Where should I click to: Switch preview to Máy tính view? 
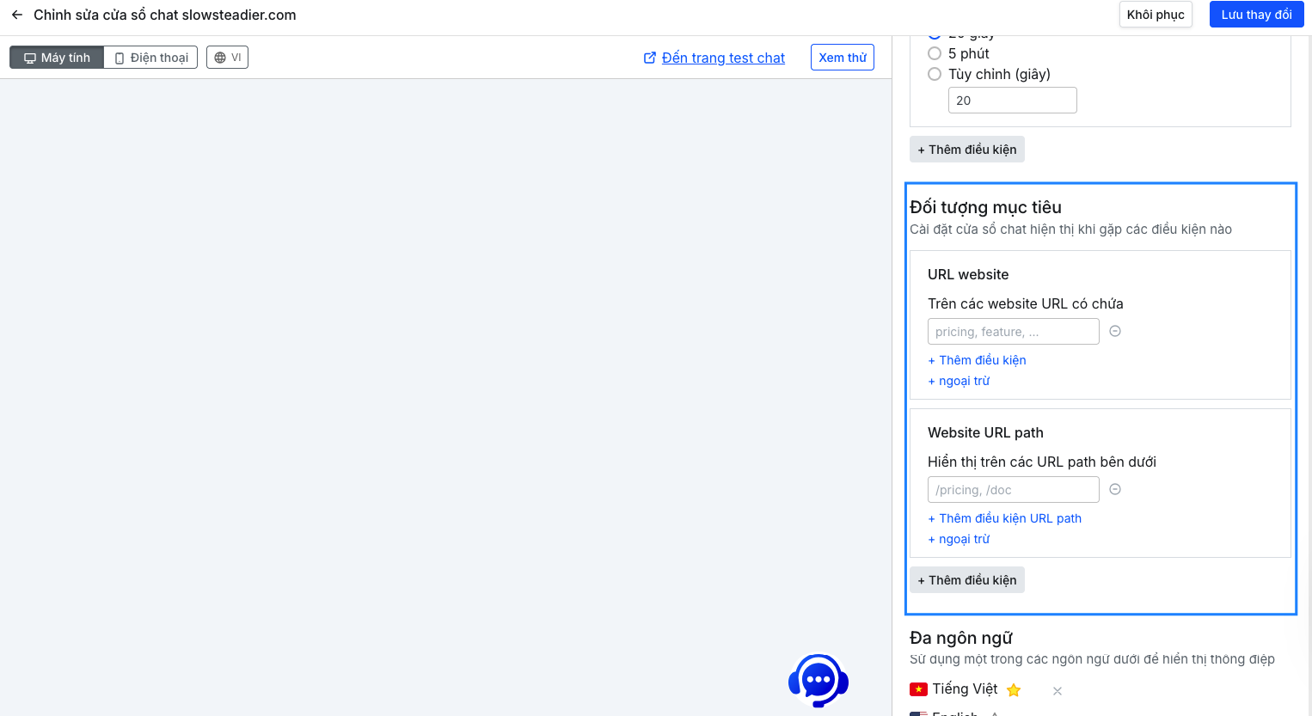(x=57, y=58)
